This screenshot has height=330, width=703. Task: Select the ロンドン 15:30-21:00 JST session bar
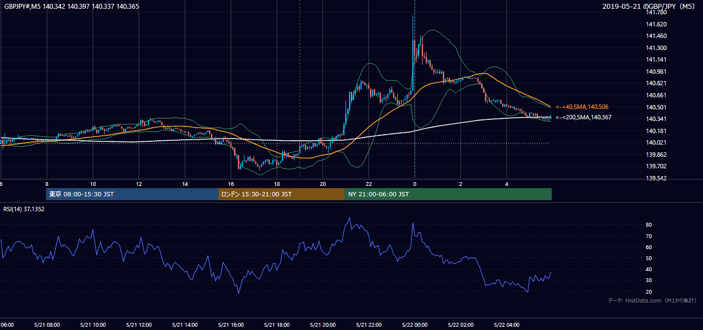(x=282, y=194)
